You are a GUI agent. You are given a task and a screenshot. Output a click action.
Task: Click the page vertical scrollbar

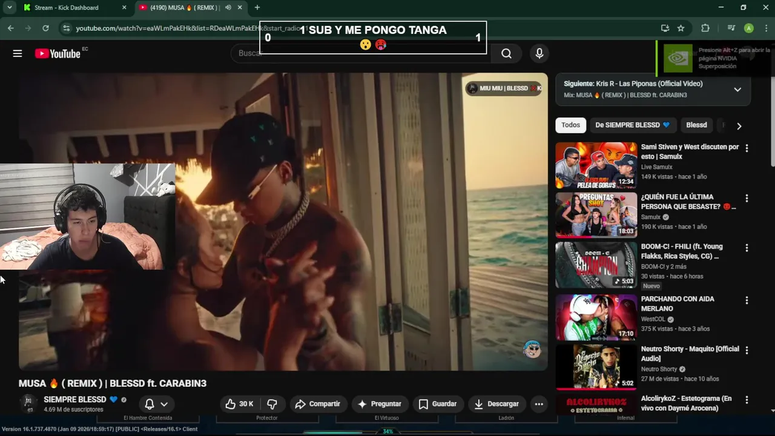click(773, 121)
